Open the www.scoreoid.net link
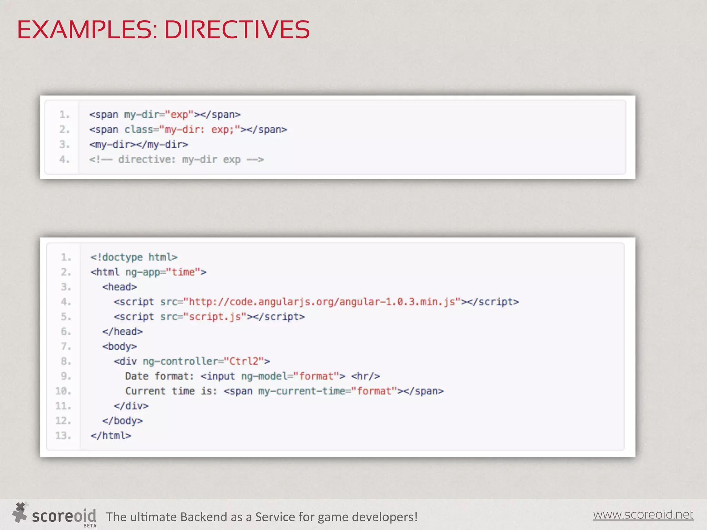 coord(643,514)
